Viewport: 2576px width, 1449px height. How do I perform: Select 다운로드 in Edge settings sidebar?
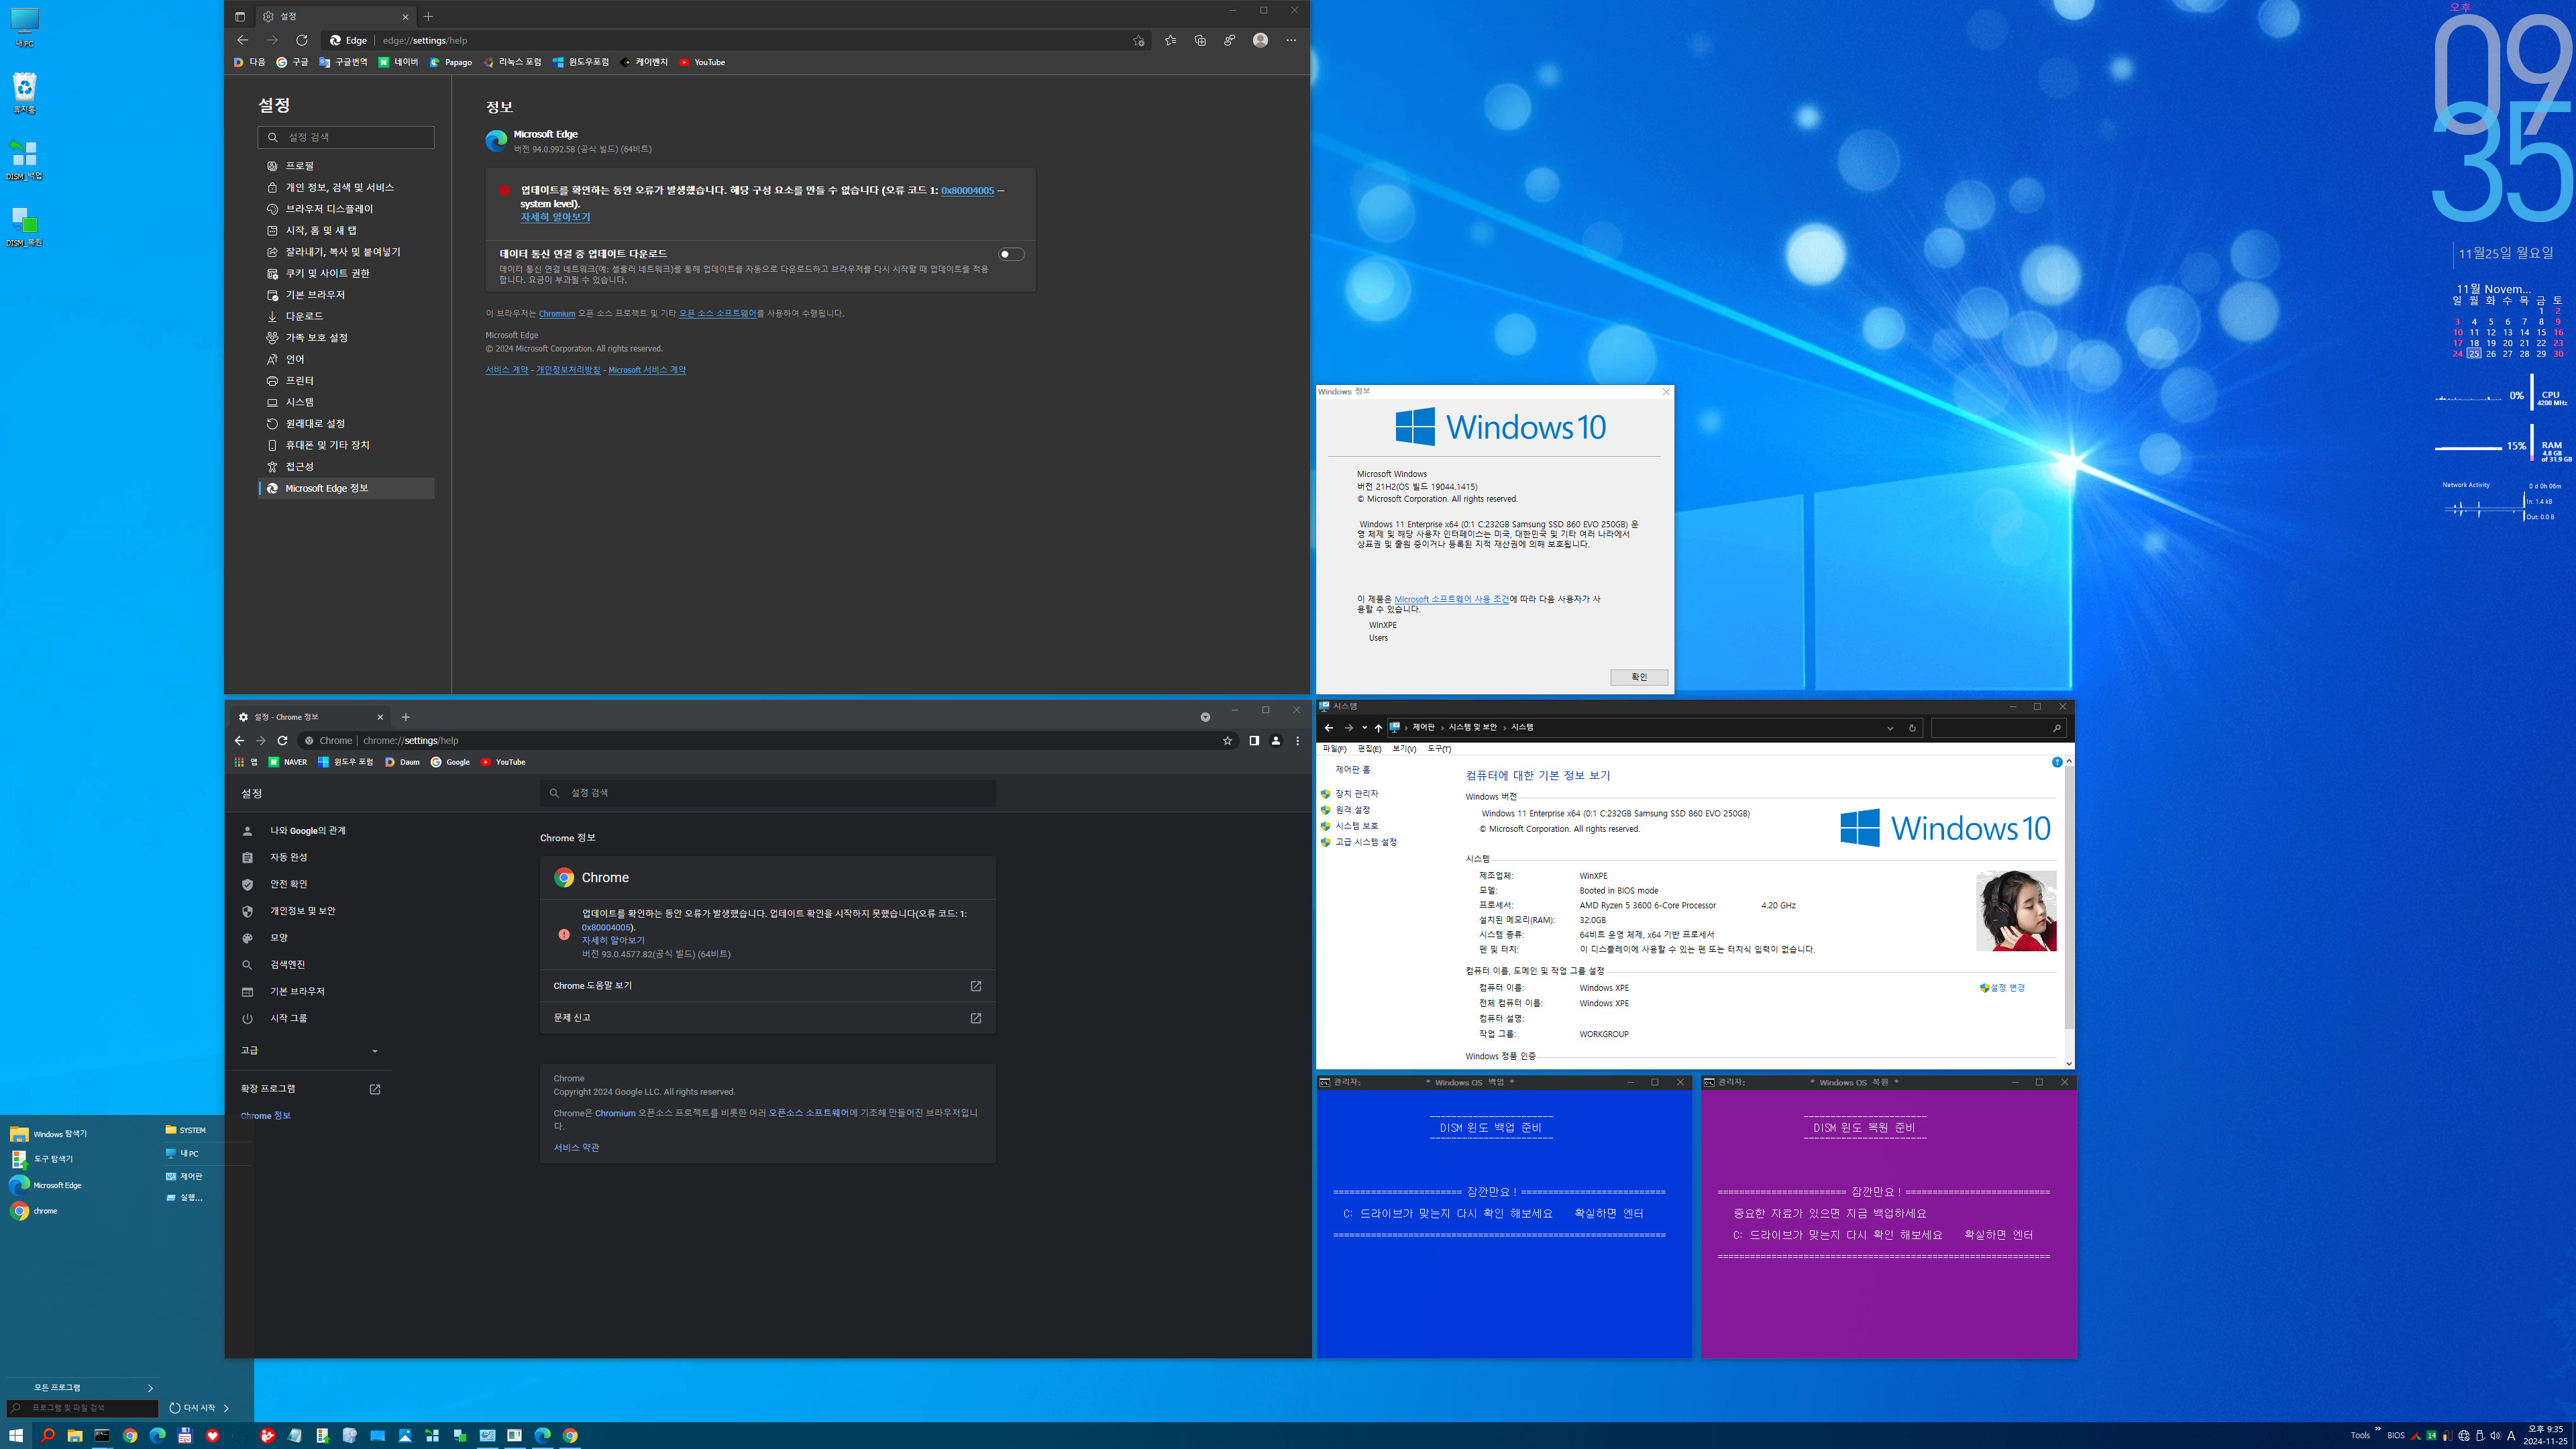pyautogui.click(x=346, y=316)
